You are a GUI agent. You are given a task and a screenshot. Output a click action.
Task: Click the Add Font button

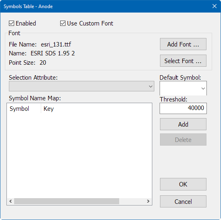(183, 44)
